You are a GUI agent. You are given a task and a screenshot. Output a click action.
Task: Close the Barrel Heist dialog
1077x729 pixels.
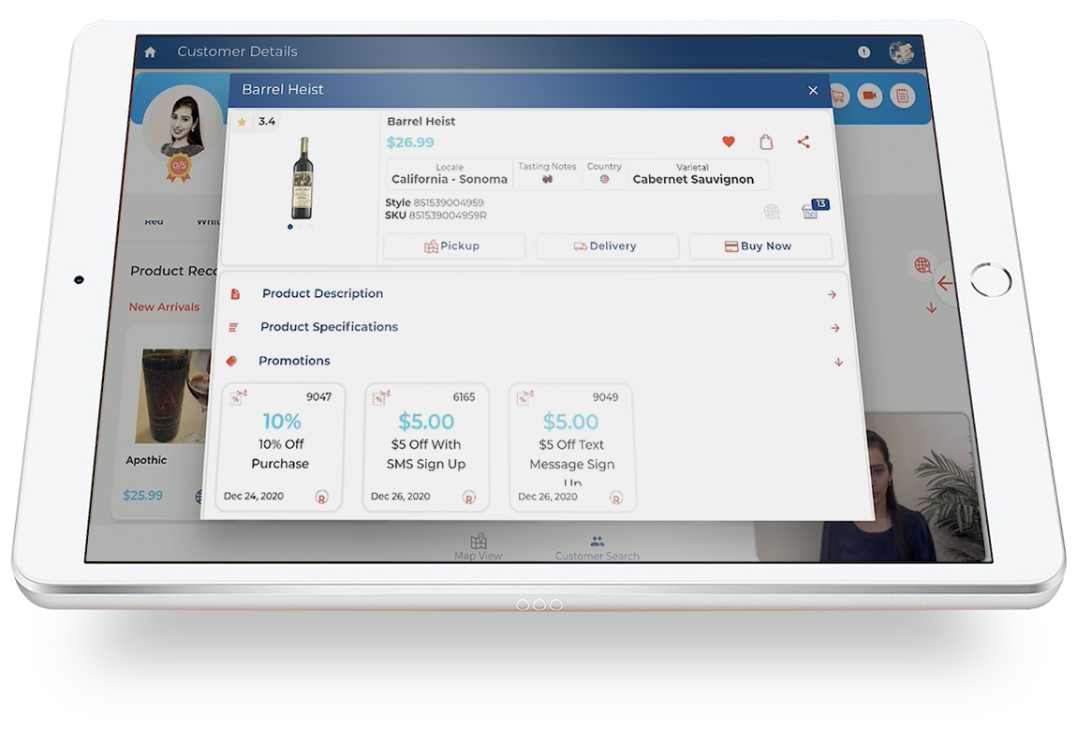tap(813, 91)
